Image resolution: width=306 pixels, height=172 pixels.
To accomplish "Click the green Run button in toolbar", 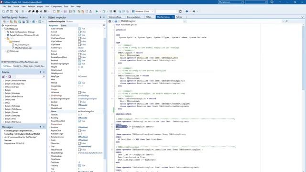I will coord(97,11).
